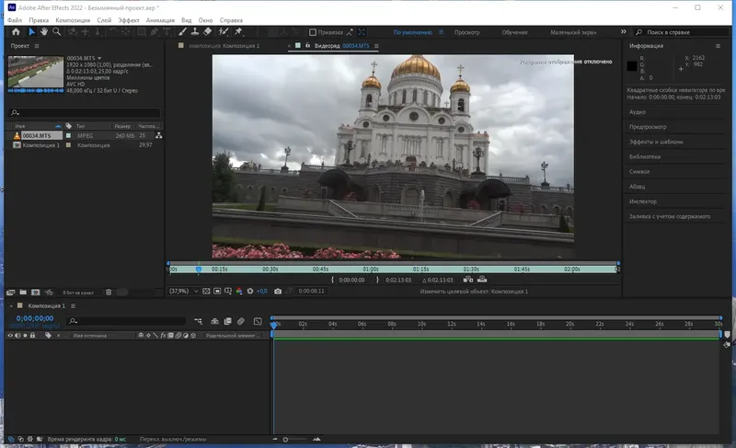Switch to the Обучение workspace
This screenshot has width=736, height=448.
[x=514, y=31]
